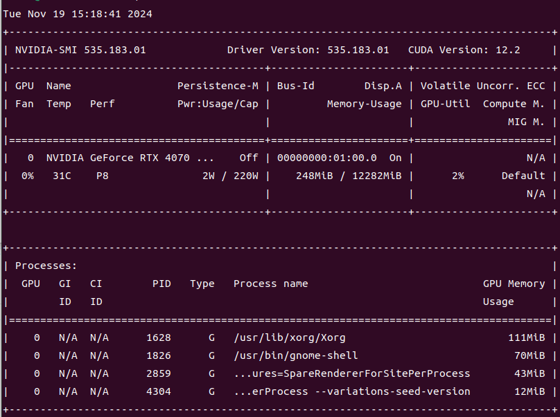Click PID 1628

(x=159, y=337)
